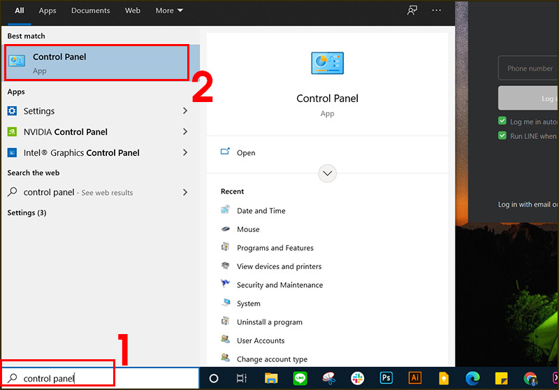Screen dimensions: 559x390
Task: Open Date and Time from Recent
Action: 261,210
